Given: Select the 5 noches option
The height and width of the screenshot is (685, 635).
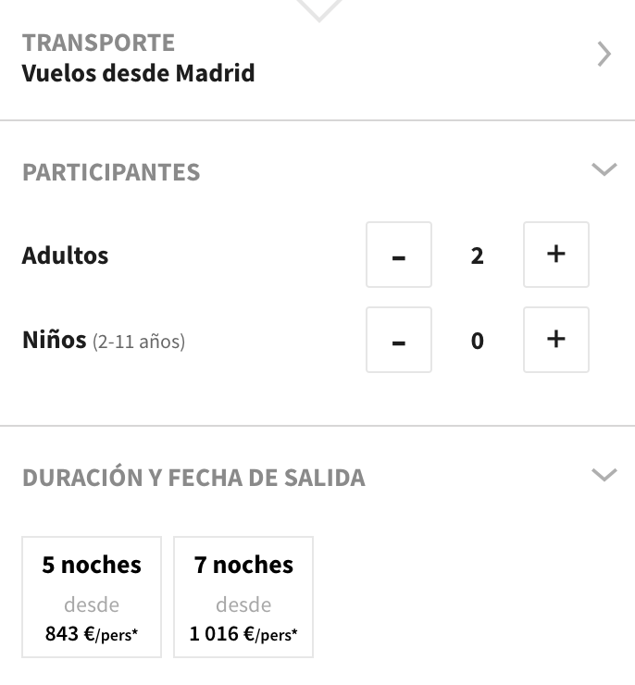Looking at the screenshot, I should click(92, 597).
